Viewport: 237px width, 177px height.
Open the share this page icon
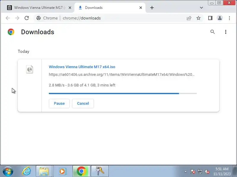click(x=189, y=18)
